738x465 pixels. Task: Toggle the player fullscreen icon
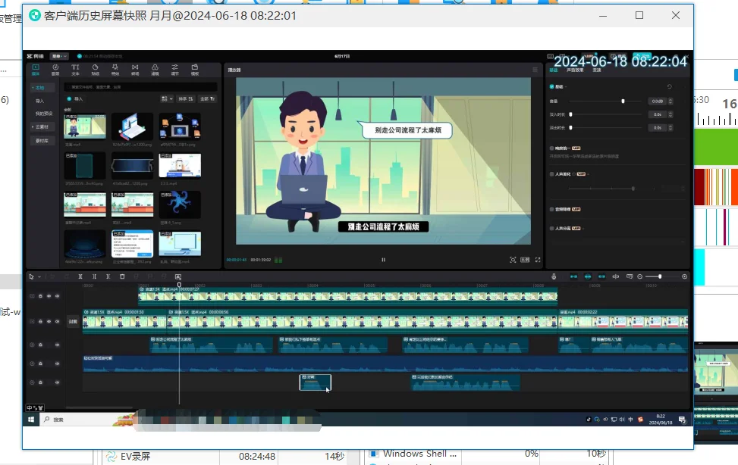tap(538, 260)
